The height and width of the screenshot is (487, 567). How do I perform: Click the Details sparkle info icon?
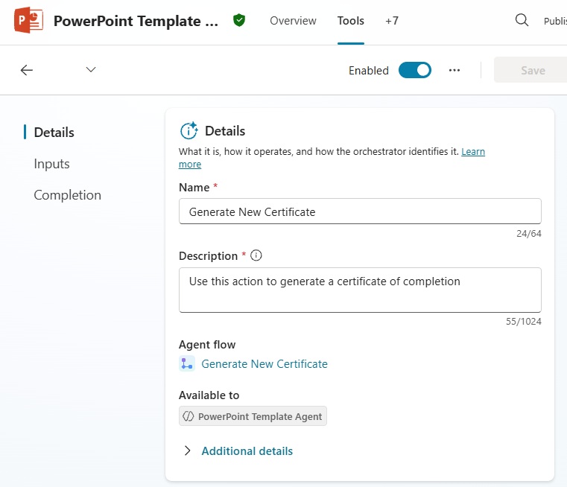(x=189, y=131)
